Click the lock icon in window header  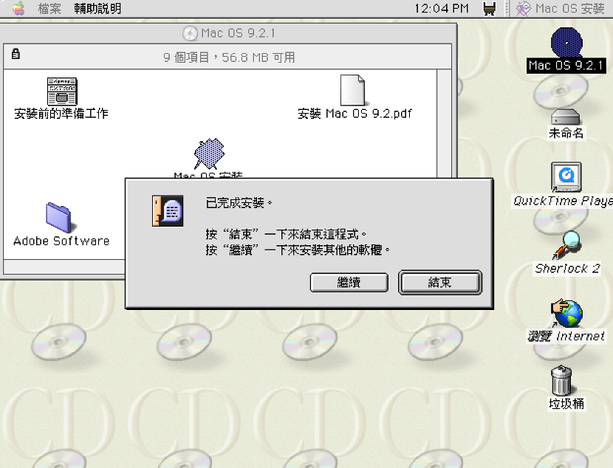tap(16, 54)
